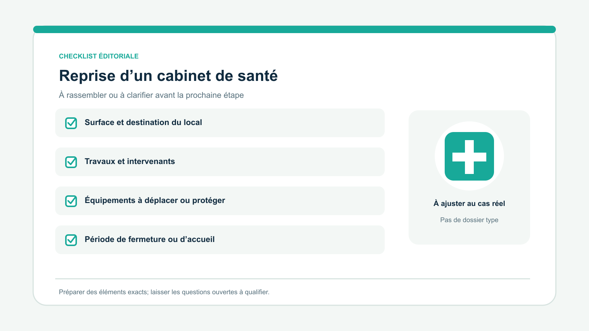Select the title 'Reprise d'un cabinet de santé'
This screenshot has width=589, height=331.
click(168, 76)
